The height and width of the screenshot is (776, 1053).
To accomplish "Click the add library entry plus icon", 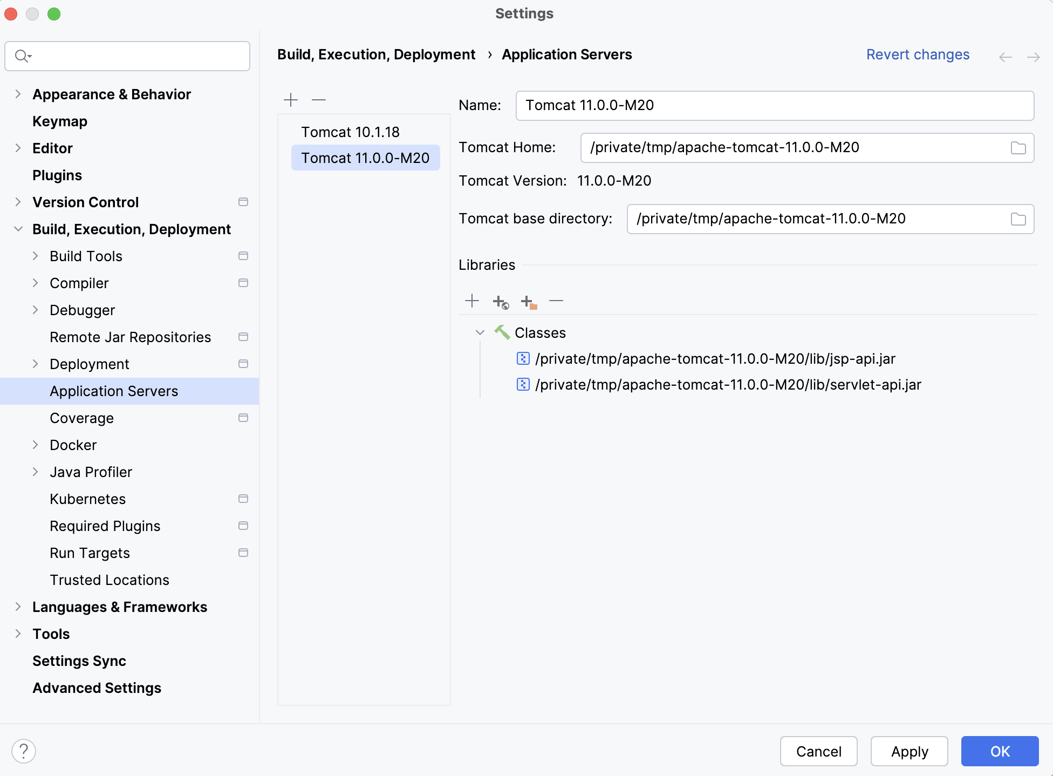I will 473,301.
